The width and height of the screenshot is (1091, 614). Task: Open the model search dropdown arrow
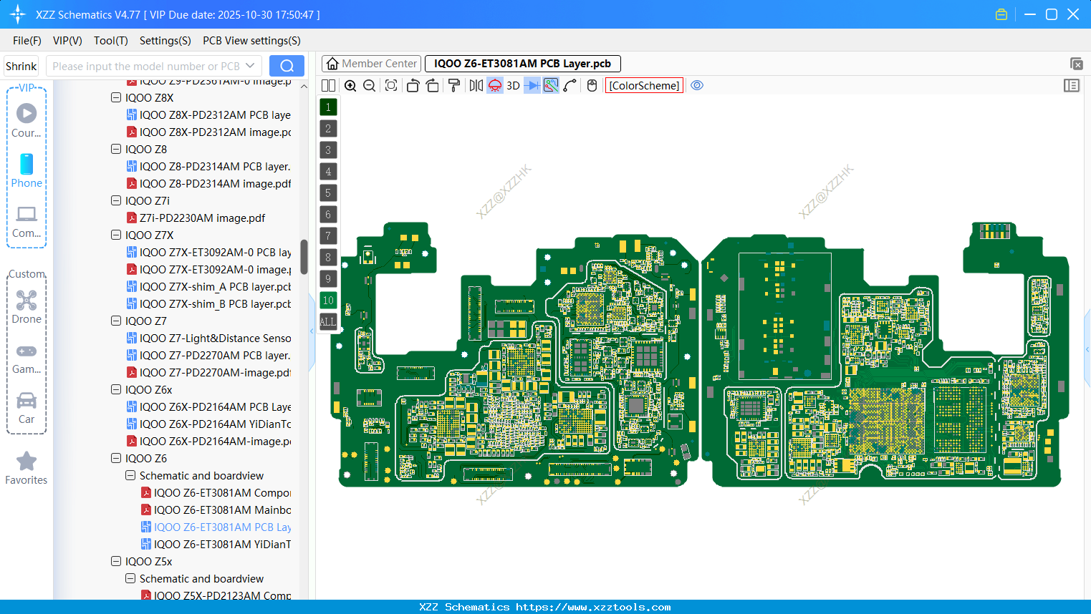point(248,65)
